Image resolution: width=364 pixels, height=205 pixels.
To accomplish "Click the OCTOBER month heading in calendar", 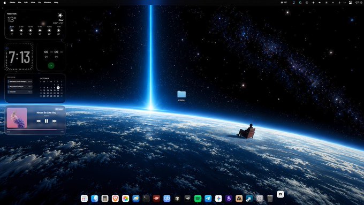I will (44, 79).
